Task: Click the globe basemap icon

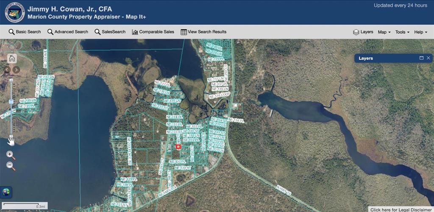Action: tap(6, 192)
